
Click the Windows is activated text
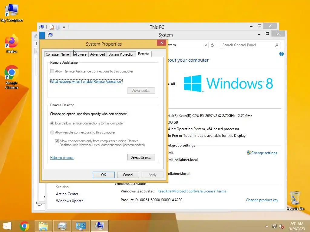click(x=138, y=191)
